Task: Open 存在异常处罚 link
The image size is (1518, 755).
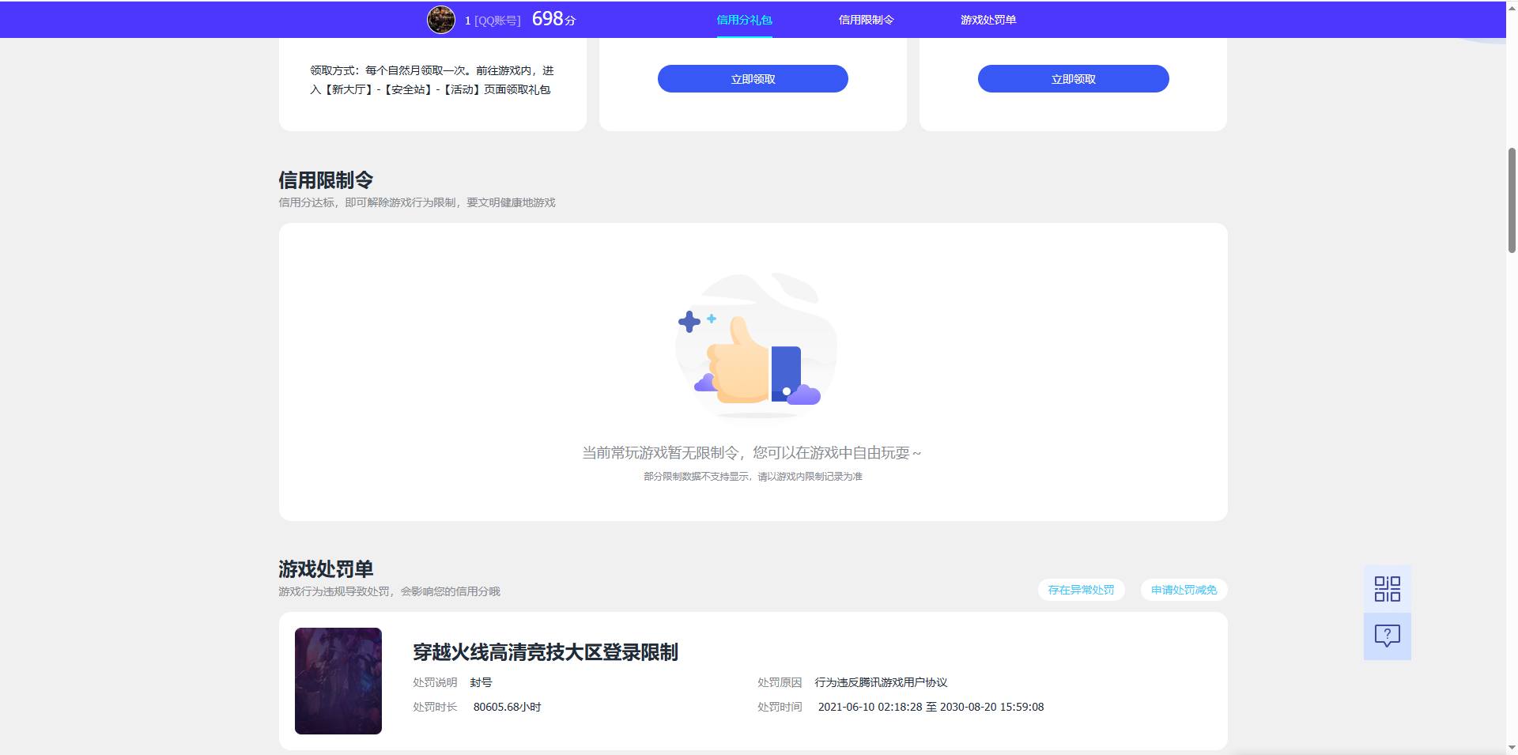Action: tap(1081, 590)
